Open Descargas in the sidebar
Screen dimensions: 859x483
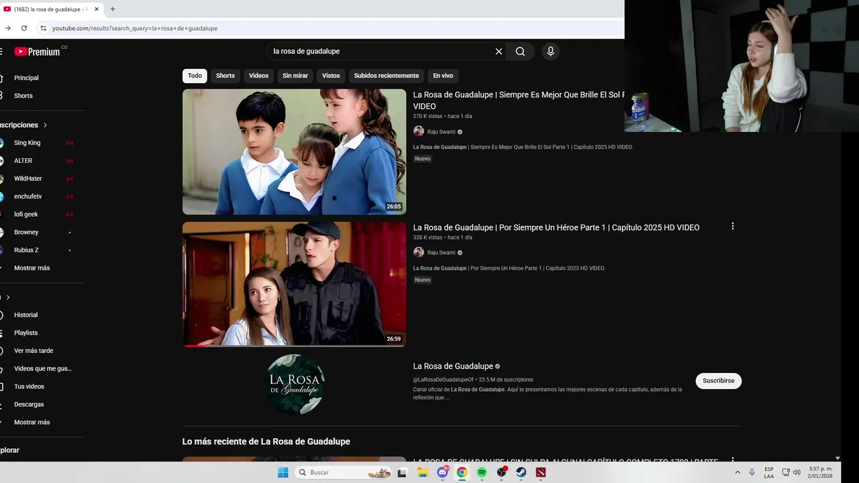click(29, 405)
